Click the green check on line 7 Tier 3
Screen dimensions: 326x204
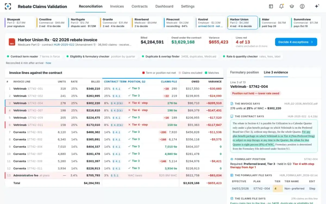coord(129,132)
